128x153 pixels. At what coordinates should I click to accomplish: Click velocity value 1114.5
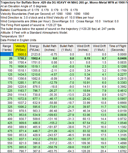click(x=20, y=95)
